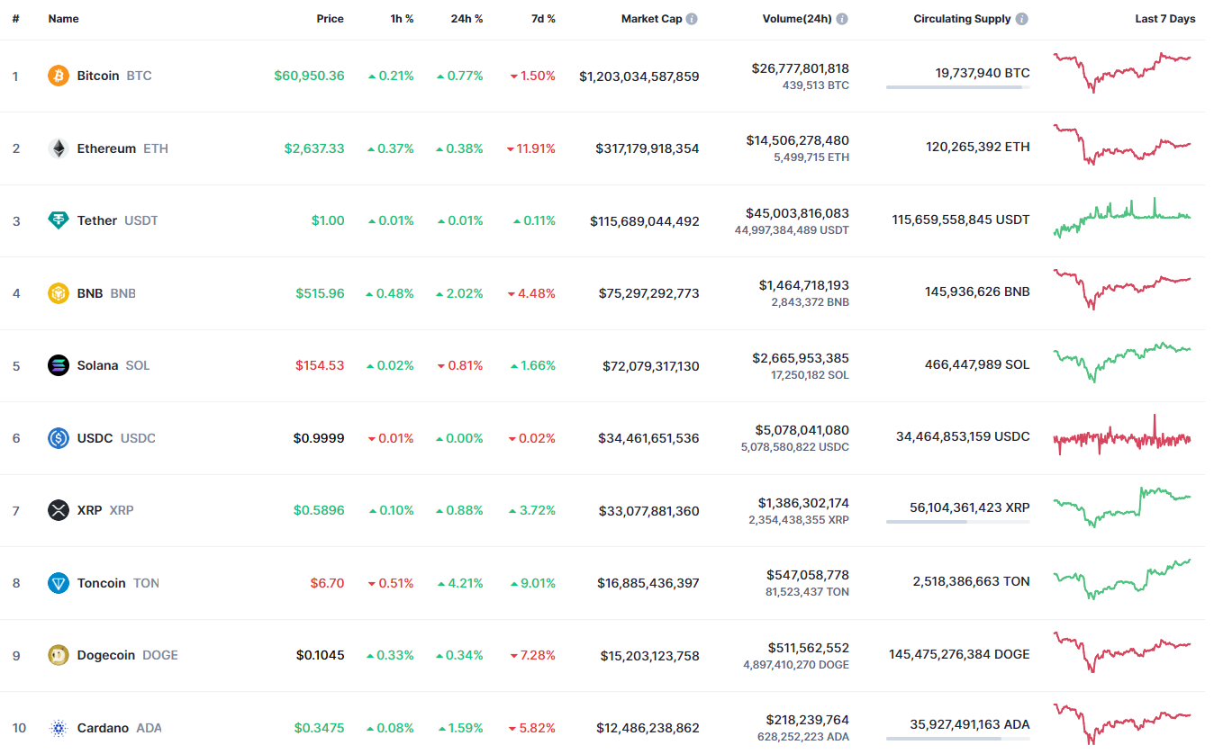Viewport: 1214px width, 754px height.
Task: Click Tether's volume $45,003,816,083
Action: coord(798,213)
